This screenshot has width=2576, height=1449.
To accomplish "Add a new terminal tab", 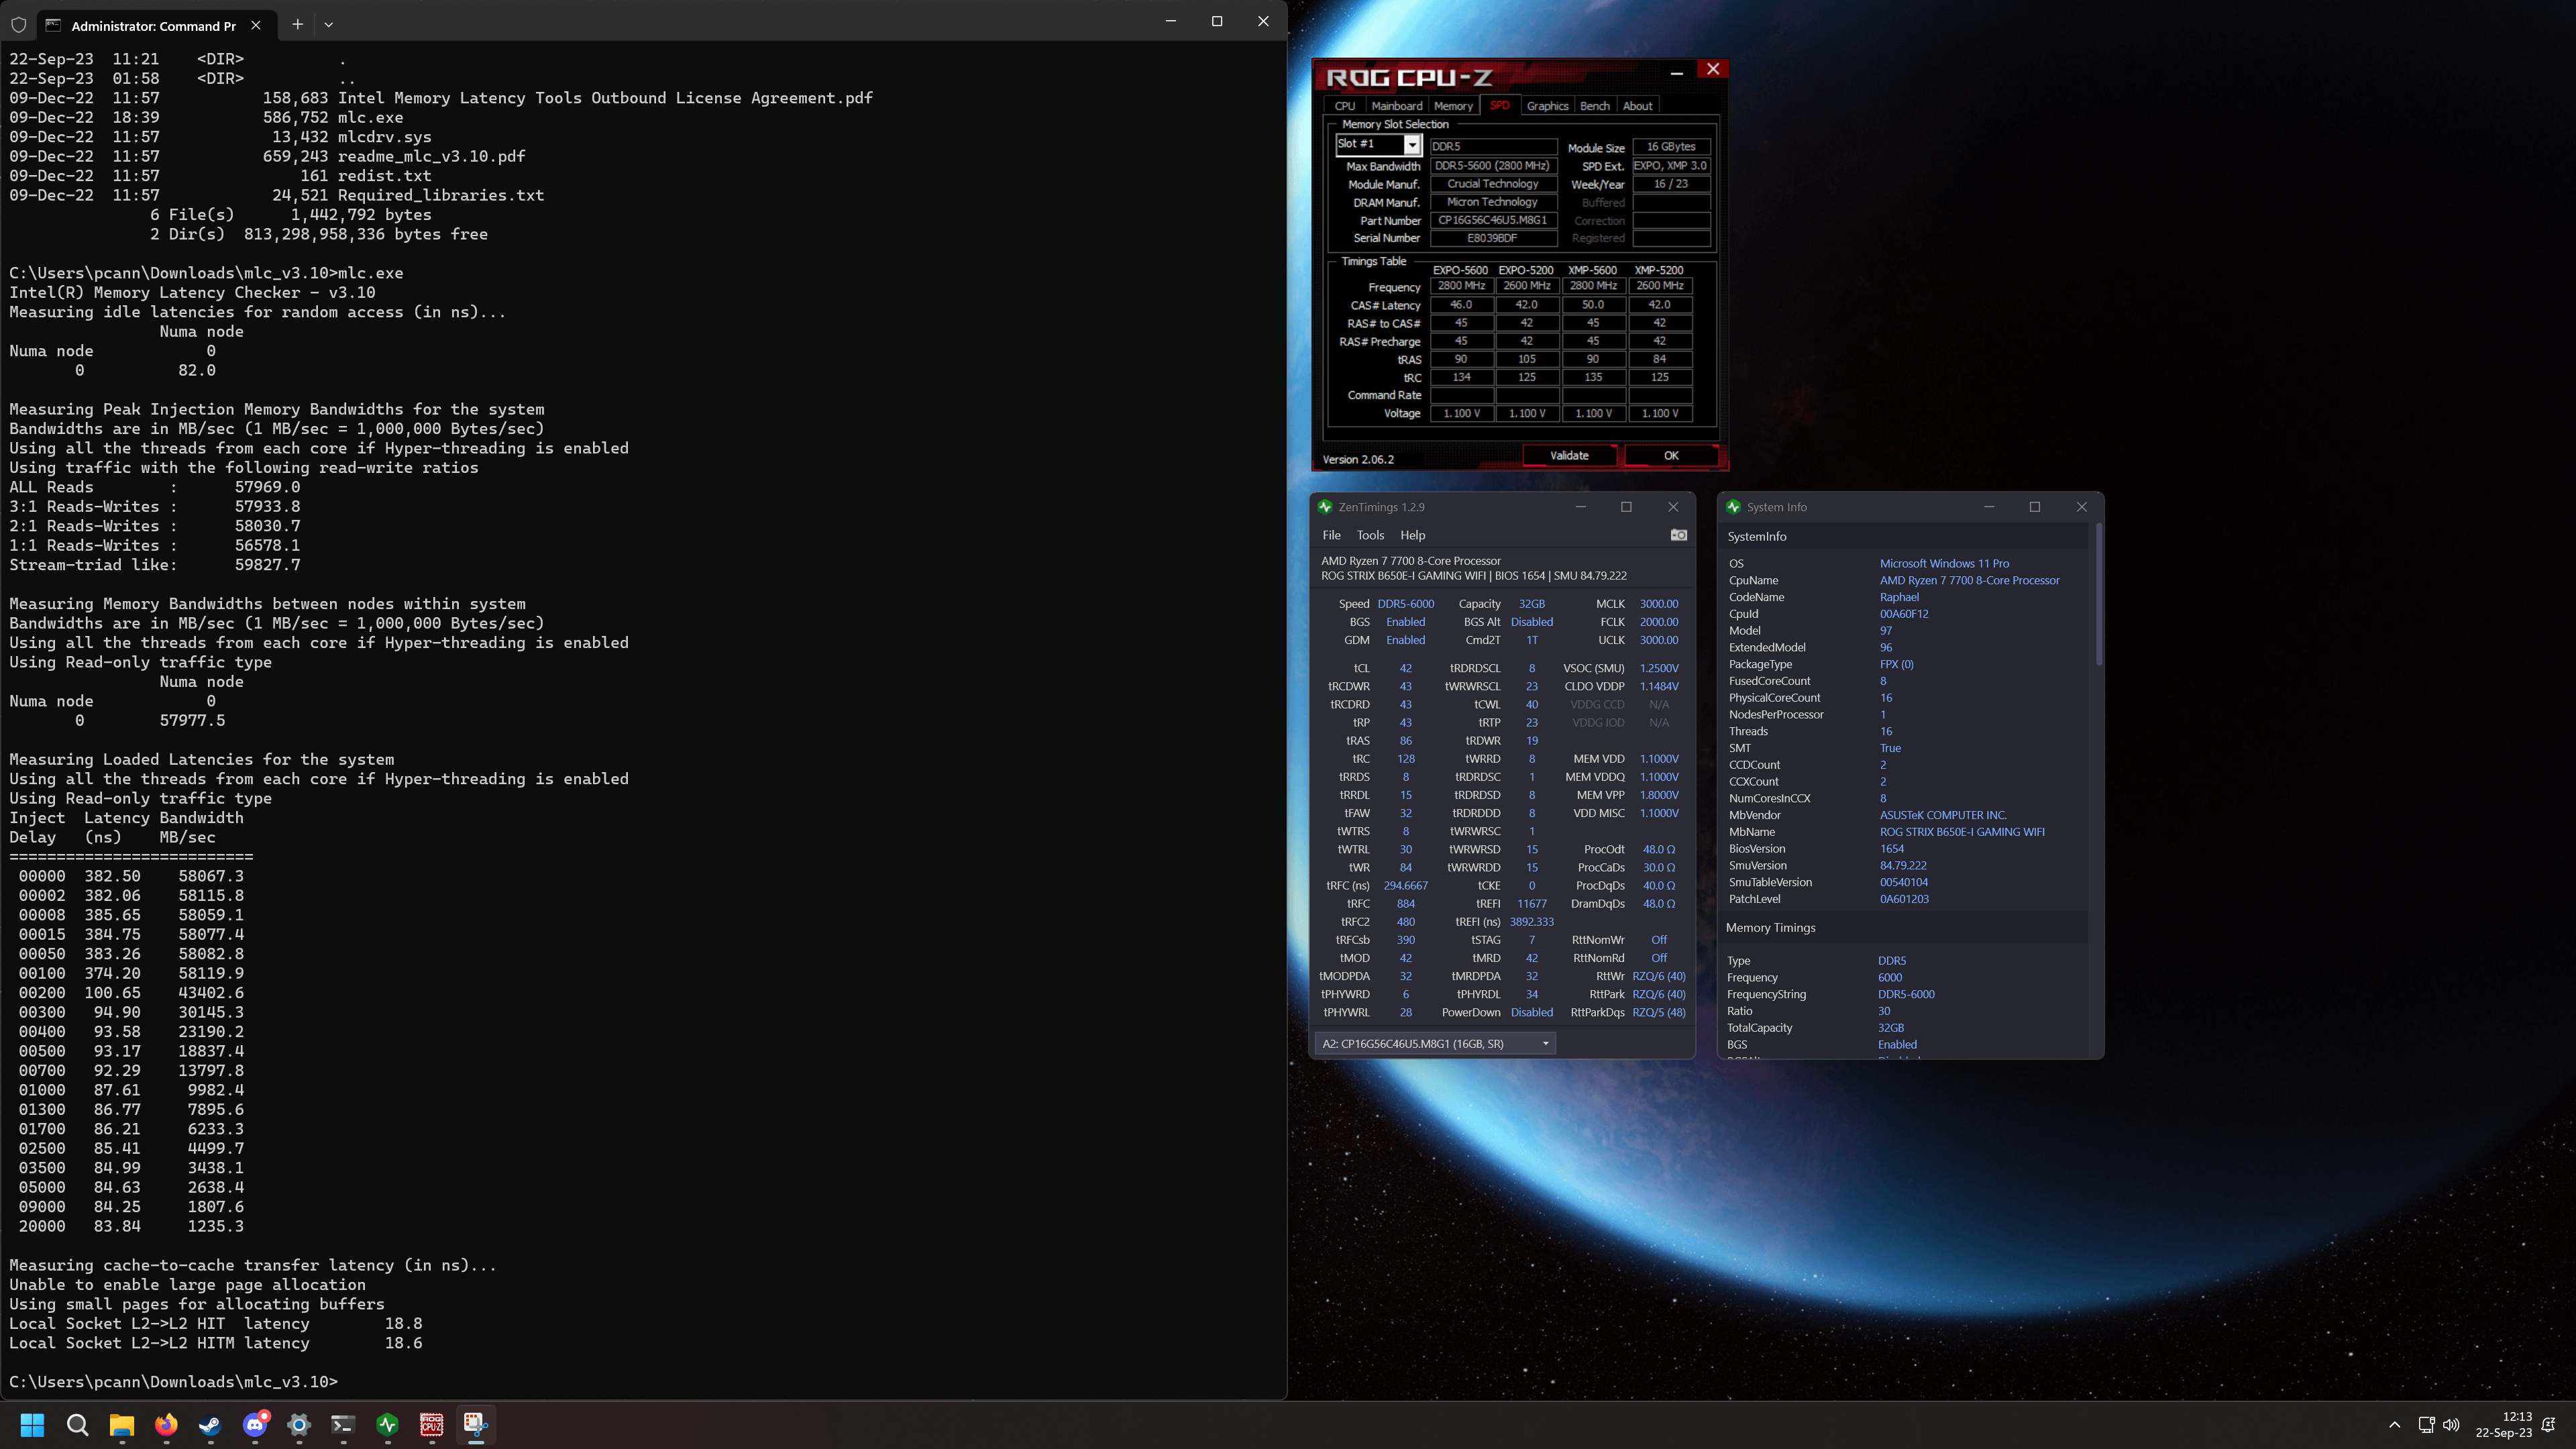I will (x=297, y=24).
